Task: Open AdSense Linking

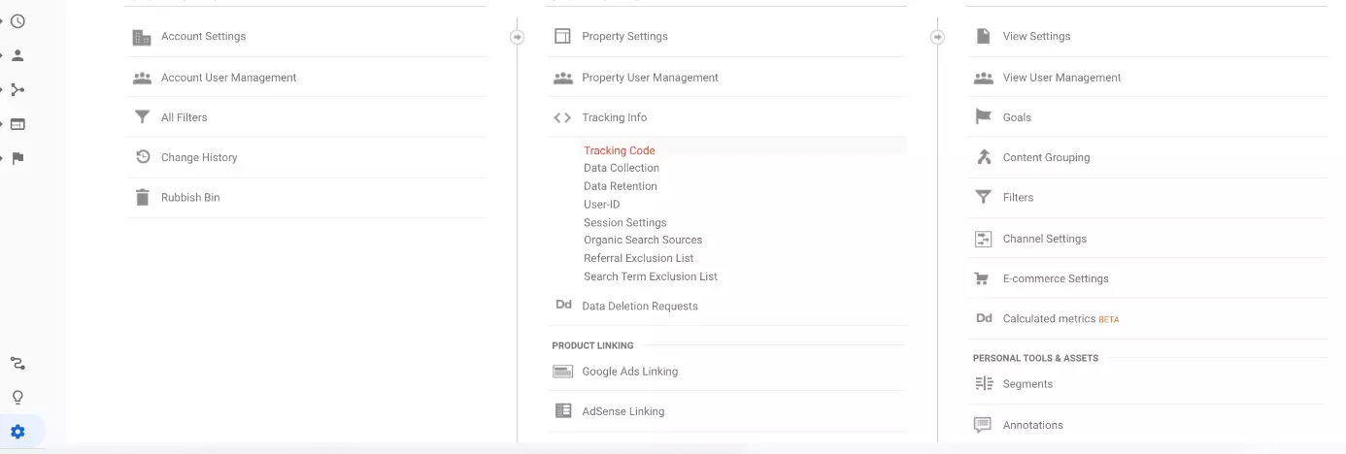Action: (x=623, y=411)
